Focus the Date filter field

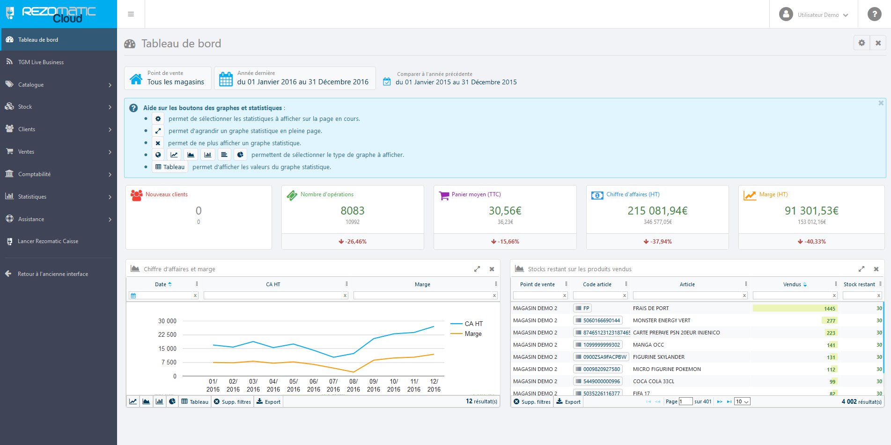(x=164, y=296)
